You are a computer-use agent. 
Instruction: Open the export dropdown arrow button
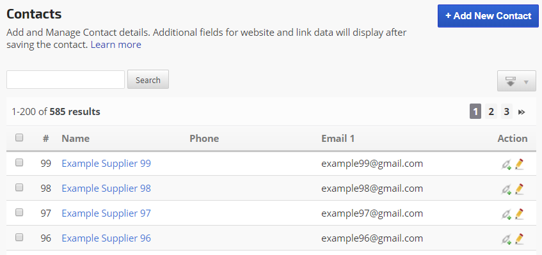516,81
